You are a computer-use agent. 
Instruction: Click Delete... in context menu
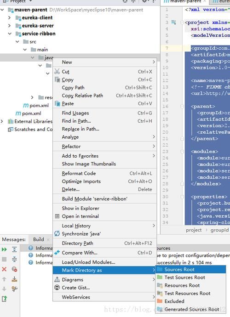[105, 189]
